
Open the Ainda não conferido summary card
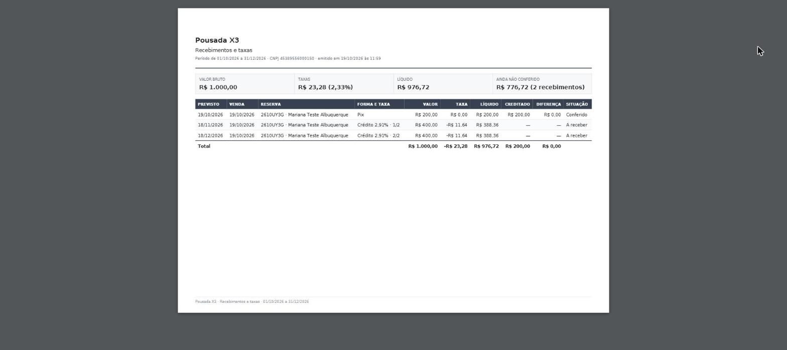542,84
